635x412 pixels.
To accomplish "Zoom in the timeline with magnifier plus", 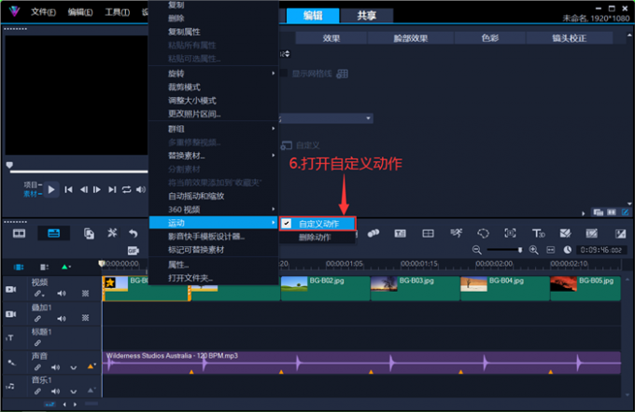I will [534, 250].
